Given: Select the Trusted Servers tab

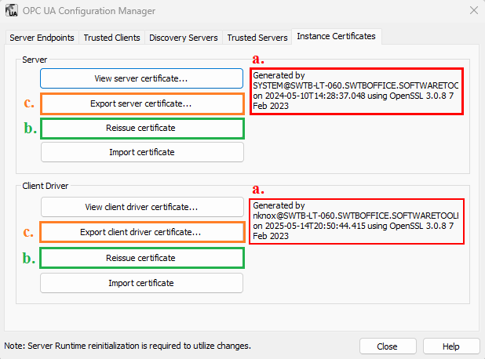Looking at the screenshot, I should [x=257, y=37].
